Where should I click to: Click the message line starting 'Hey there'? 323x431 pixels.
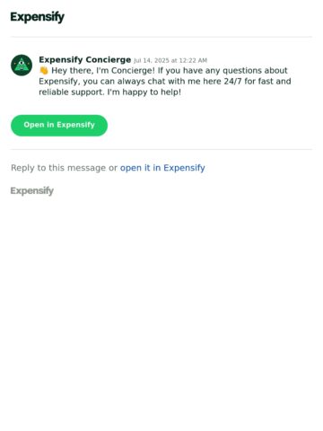(170, 71)
